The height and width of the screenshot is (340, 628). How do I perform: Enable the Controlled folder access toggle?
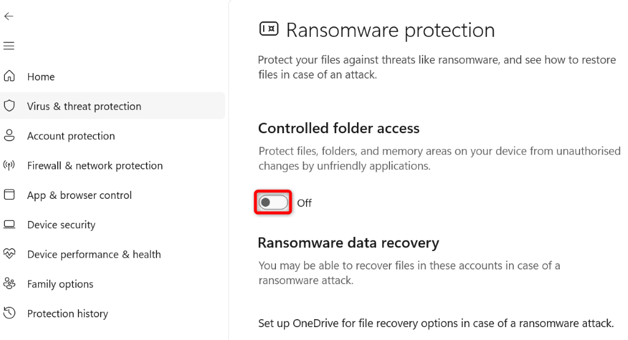(273, 203)
